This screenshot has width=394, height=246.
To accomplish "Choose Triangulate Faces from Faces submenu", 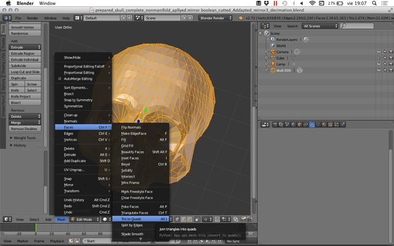I will pos(140,213).
